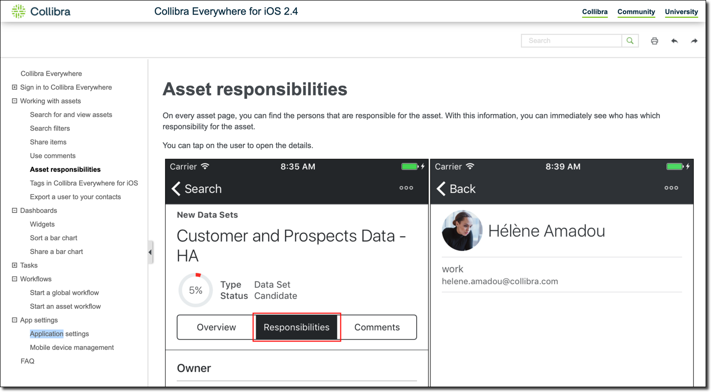Screen dimensions: 711x392
Task: Open Start a global workflow topic
Action: point(64,293)
